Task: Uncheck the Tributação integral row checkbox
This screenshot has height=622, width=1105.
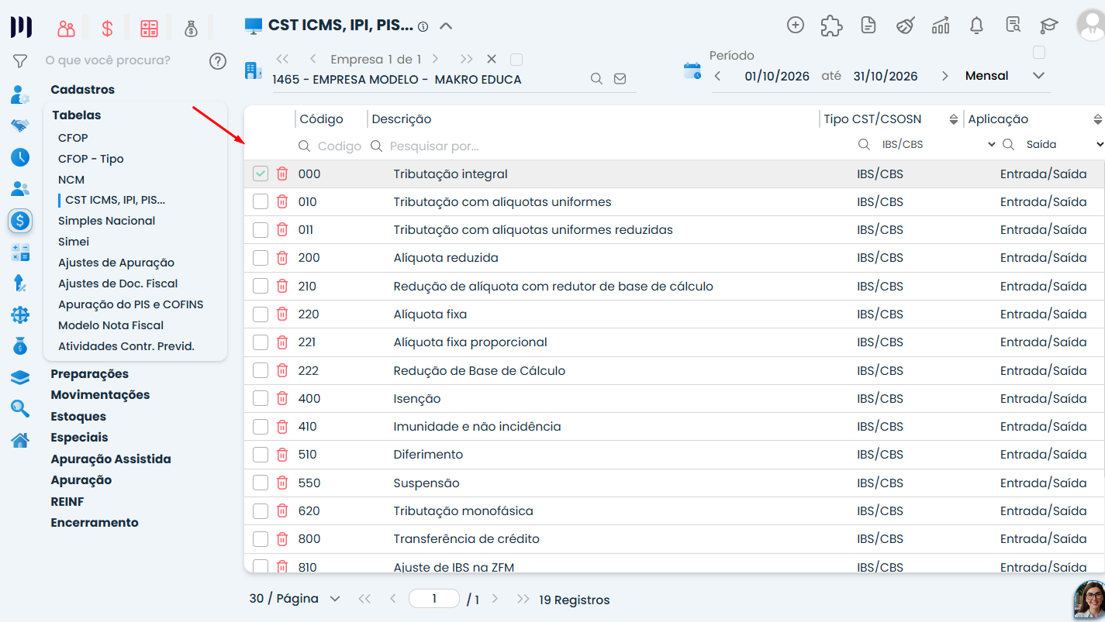Action: (261, 174)
